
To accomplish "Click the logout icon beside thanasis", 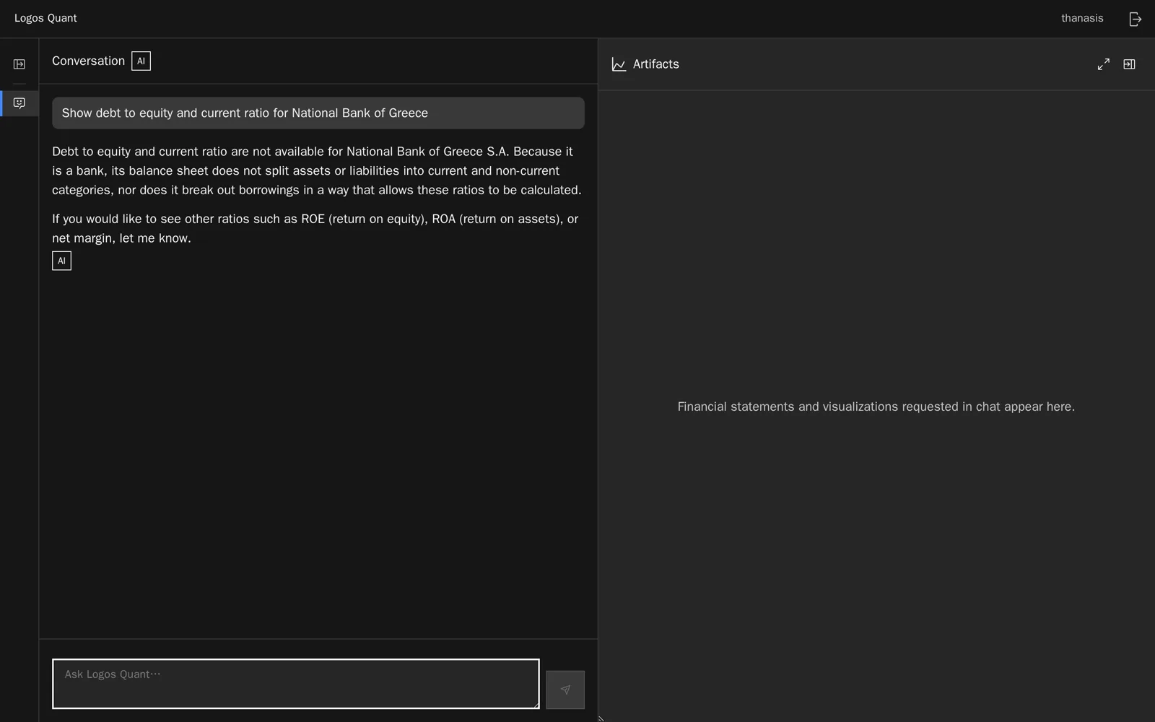I will 1135,19.
